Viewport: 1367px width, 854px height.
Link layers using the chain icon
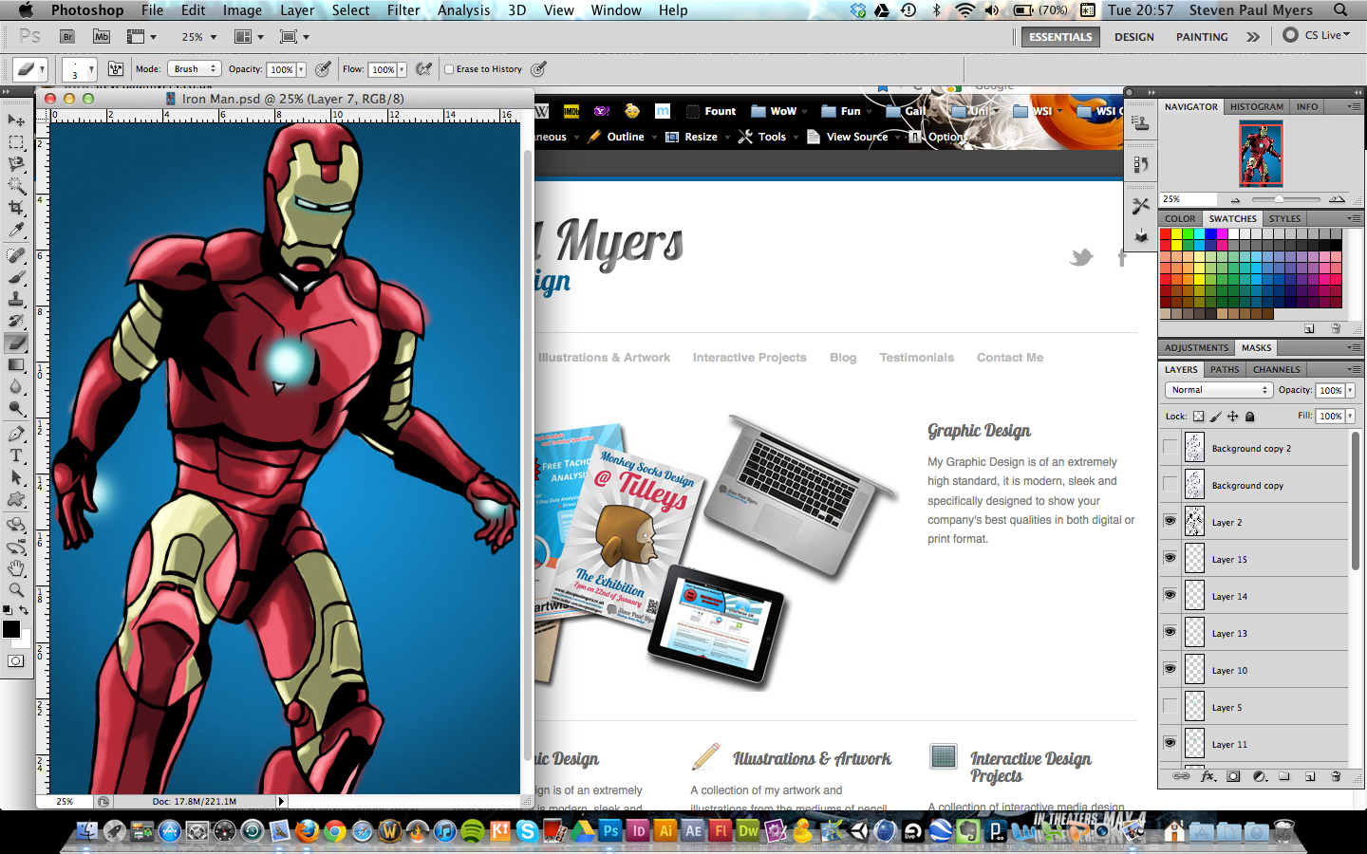(x=1181, y=776)
